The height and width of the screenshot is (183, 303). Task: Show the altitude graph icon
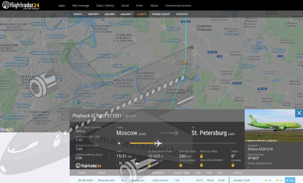(x=137, y=163)
